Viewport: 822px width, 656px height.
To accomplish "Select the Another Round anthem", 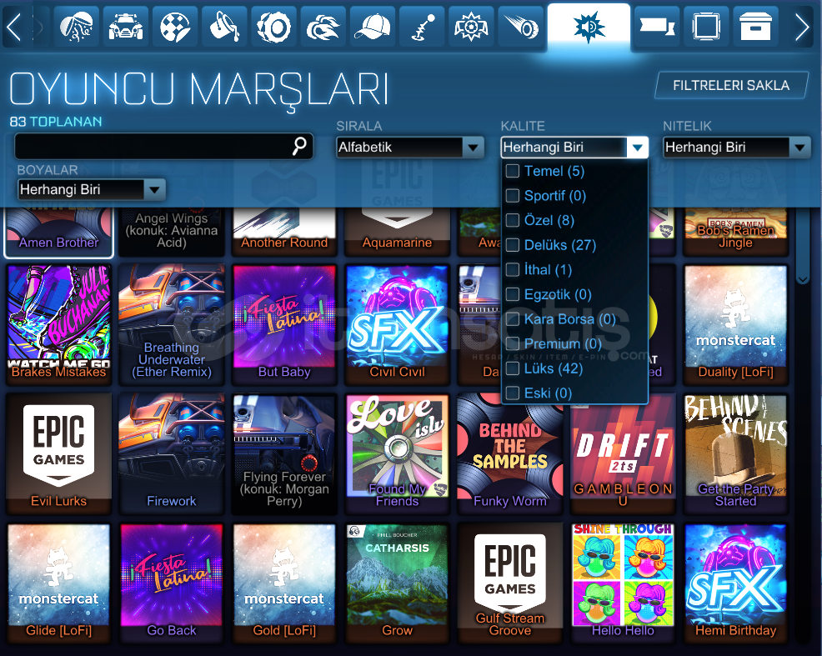I will pyautogui.click(x=284, y=232).
